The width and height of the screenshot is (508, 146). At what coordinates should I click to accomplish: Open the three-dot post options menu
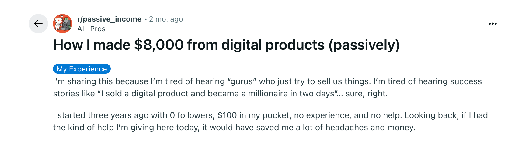(x=492, y=24)
